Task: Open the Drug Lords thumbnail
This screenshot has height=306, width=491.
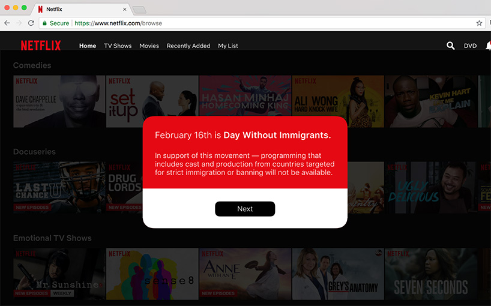Action: tap(124, 187)
